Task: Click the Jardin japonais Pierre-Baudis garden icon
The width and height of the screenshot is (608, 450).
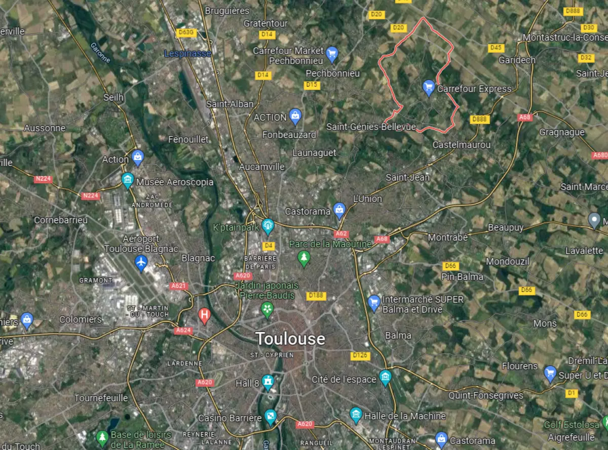Action: click(267, 309)
